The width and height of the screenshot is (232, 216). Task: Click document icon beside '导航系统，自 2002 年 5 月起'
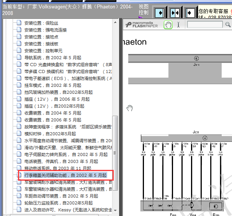pyautogui.click(x=19, y=57)
